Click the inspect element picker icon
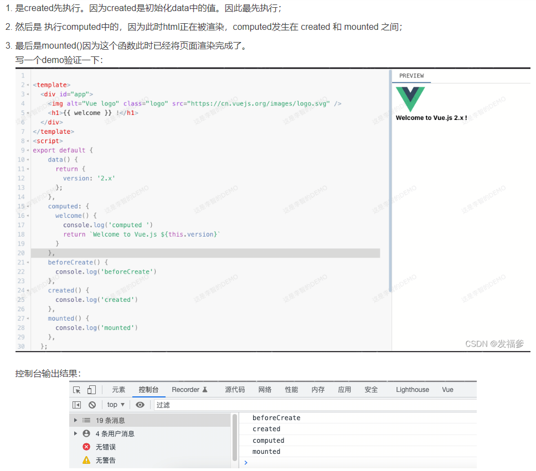Image resolution: width=536 pixels, height=471 pixels. (x=77, y=390)
